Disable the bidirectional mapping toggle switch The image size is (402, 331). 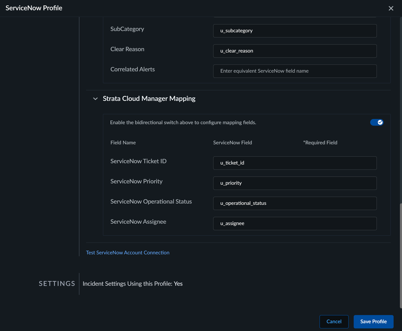(376, 122)
